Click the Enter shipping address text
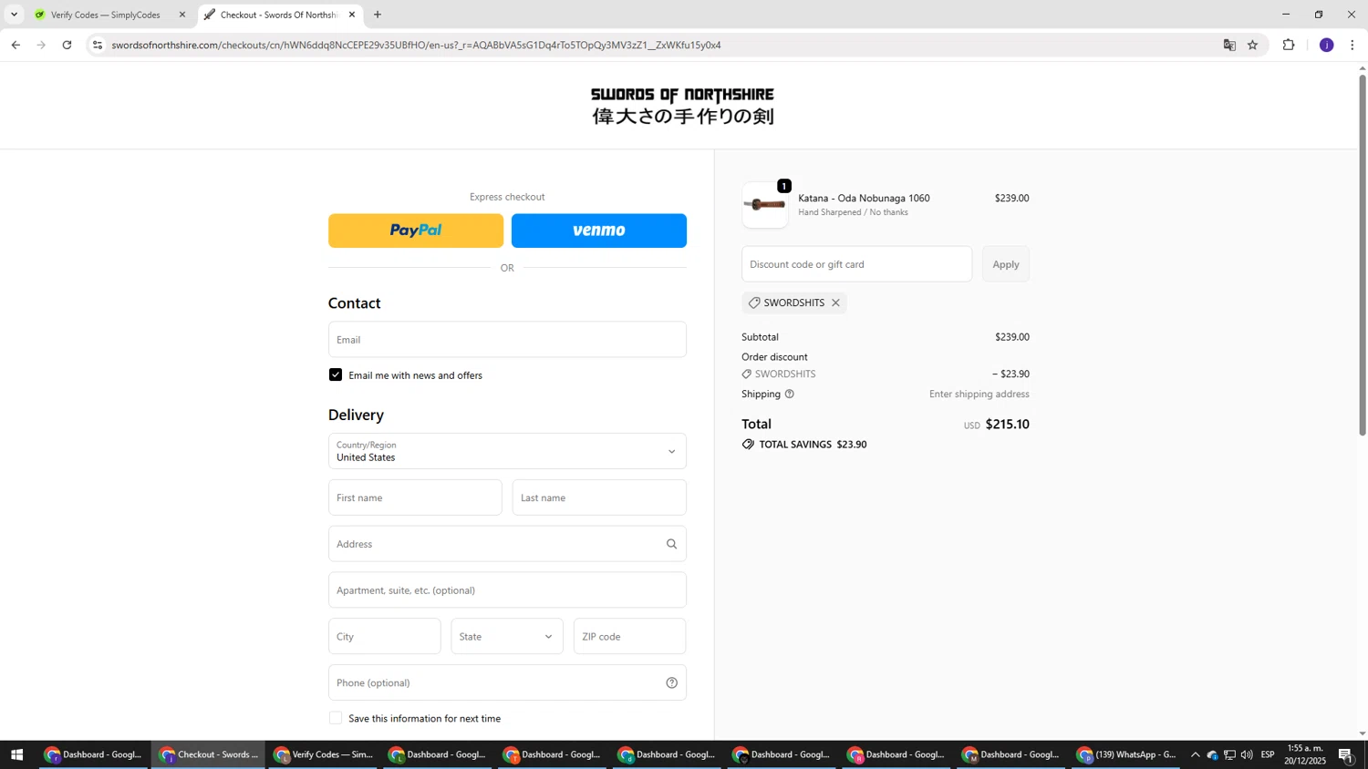 coord(979,394)
